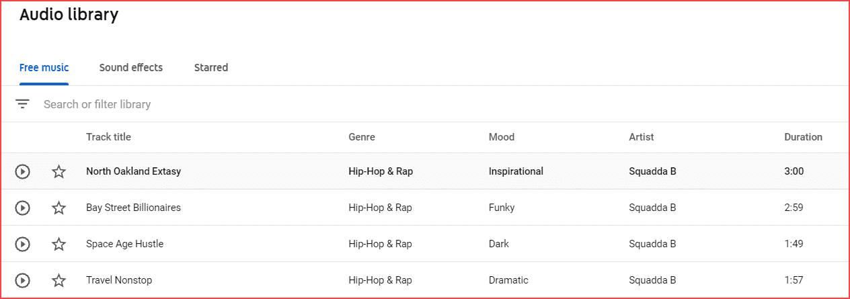Open the library filter icon
Viewport: 850px width, 299px height.
pyautogui.click(x=23, y=104)
